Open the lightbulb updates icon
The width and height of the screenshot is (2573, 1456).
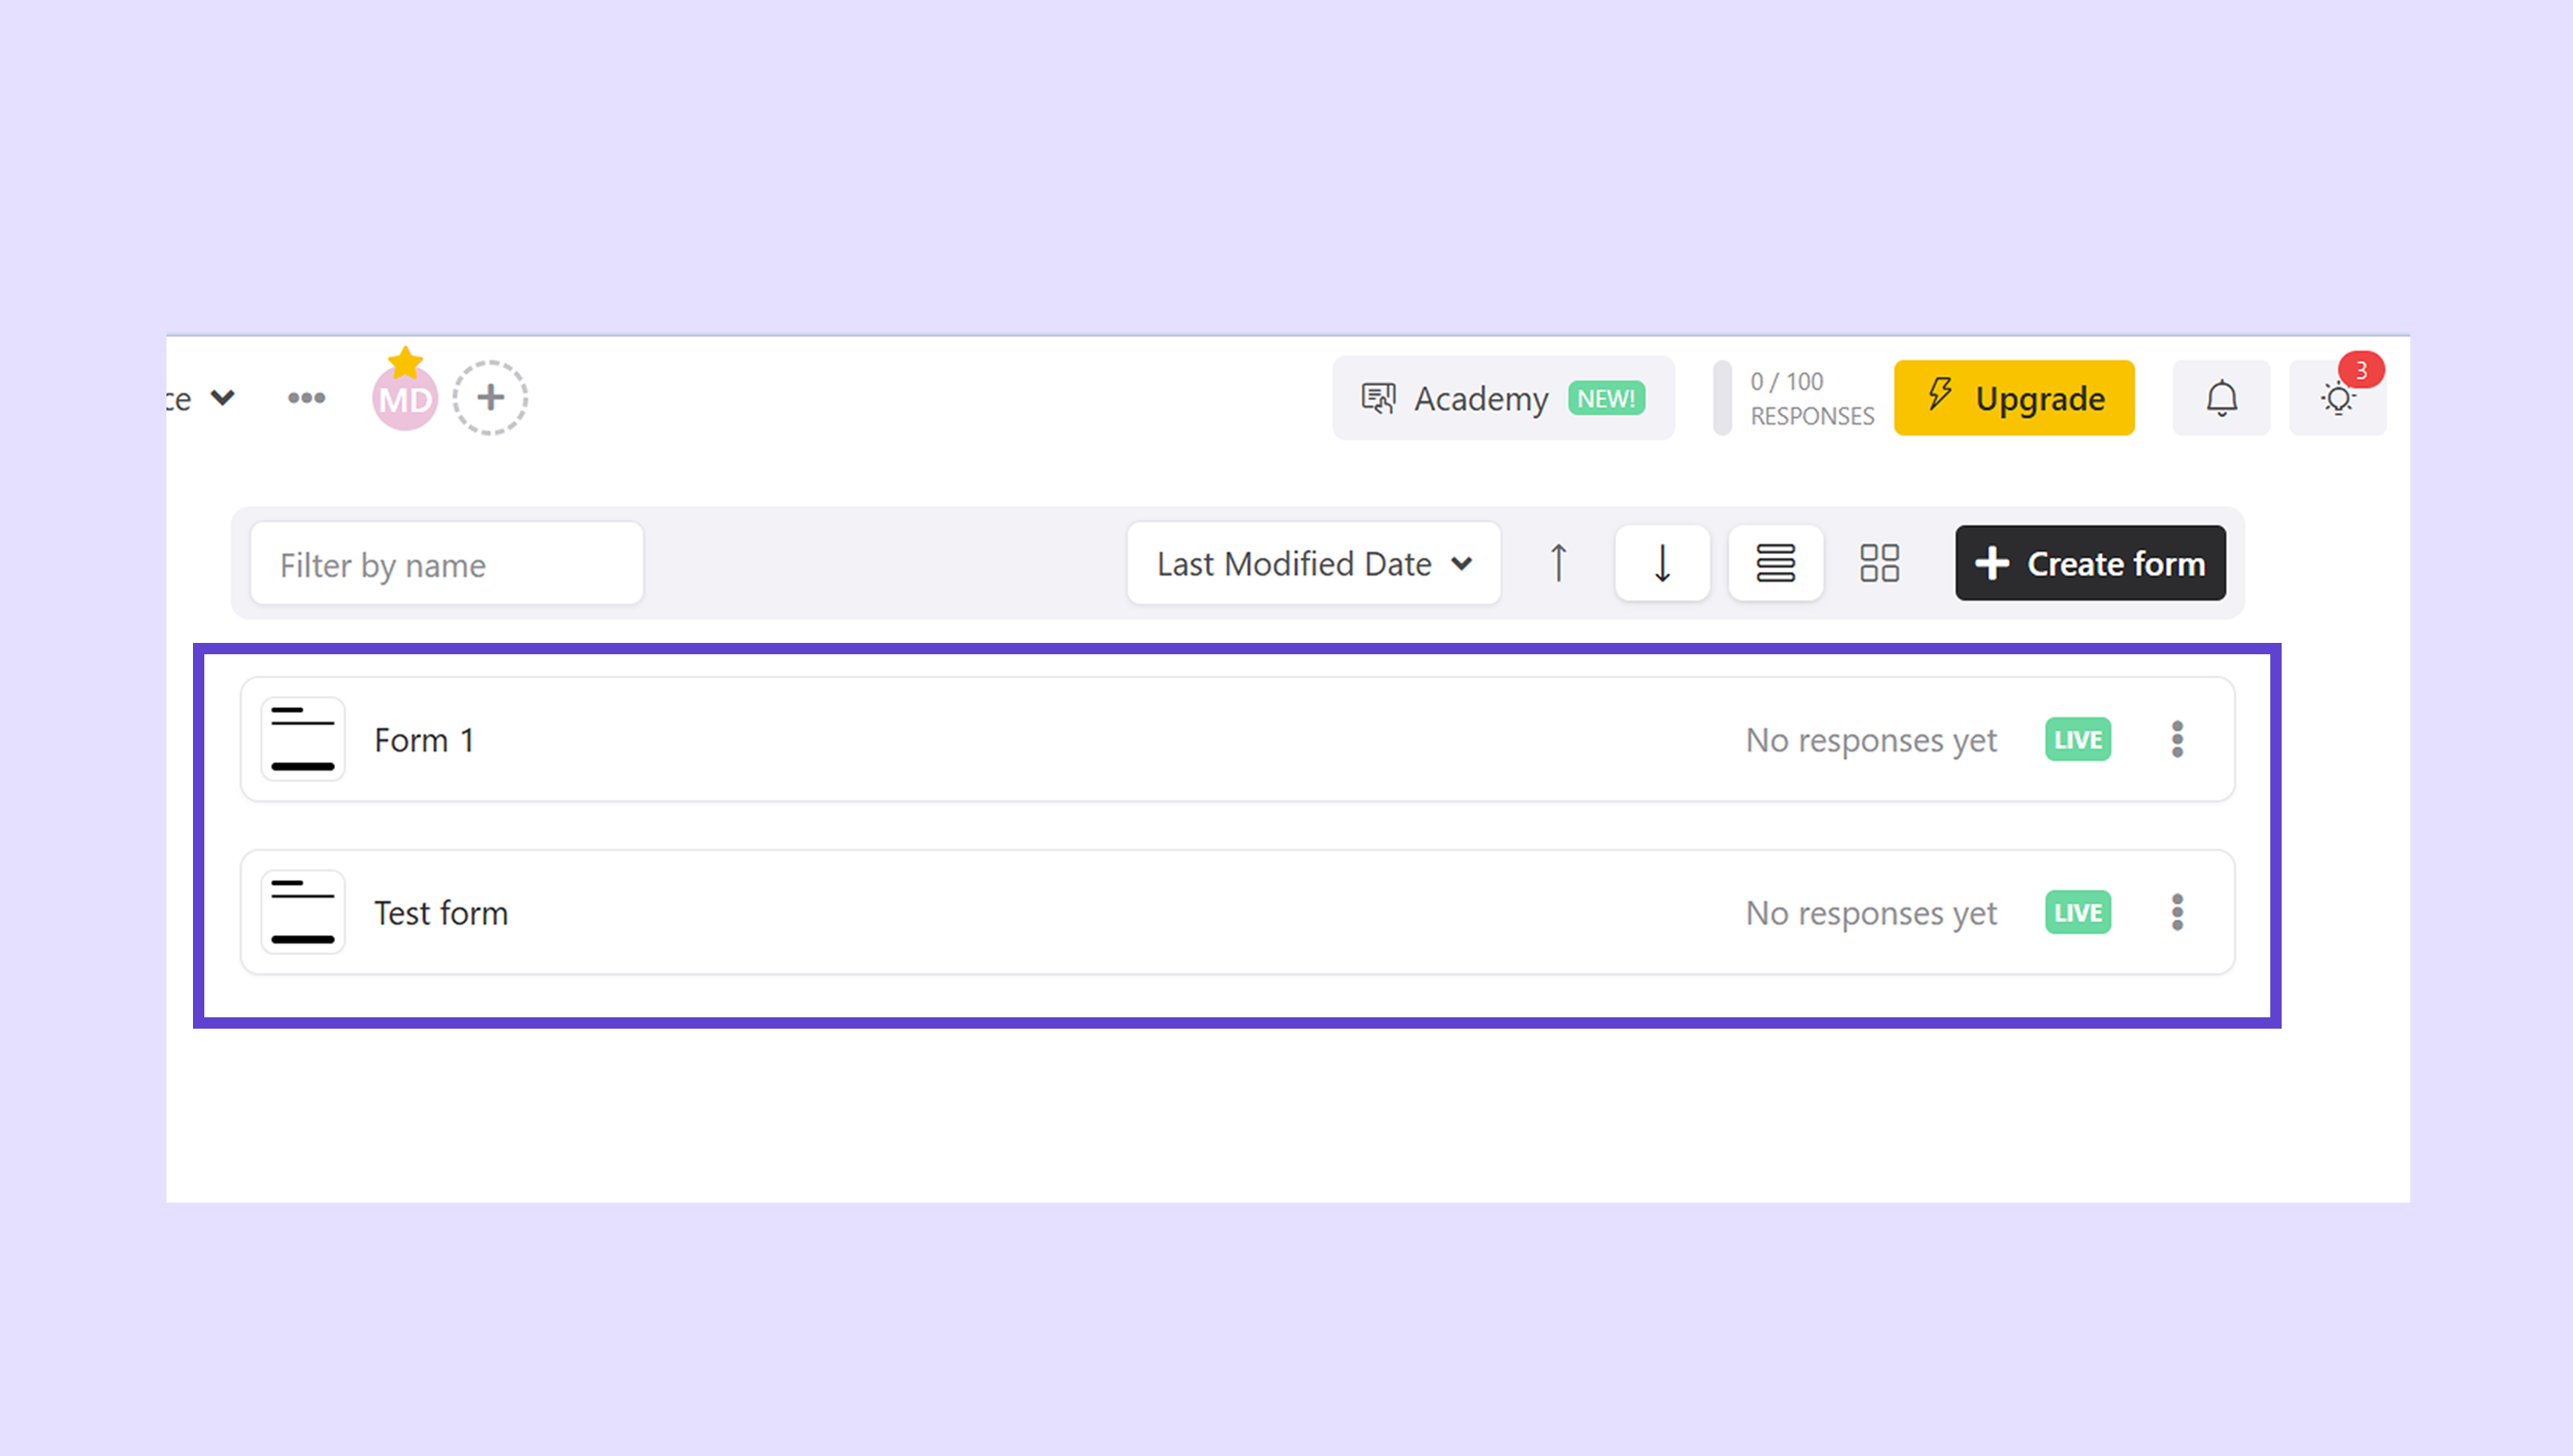pos(2337,400)
